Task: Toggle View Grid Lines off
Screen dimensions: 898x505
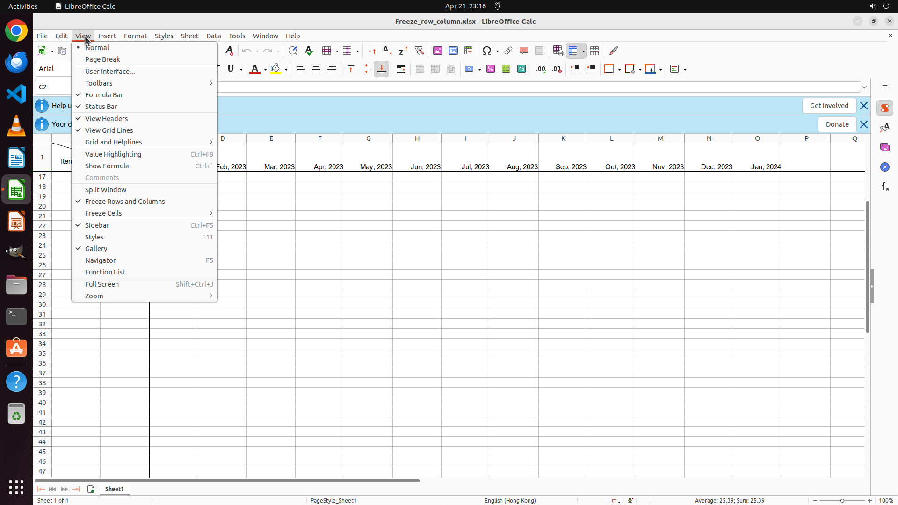Action: 109,130
